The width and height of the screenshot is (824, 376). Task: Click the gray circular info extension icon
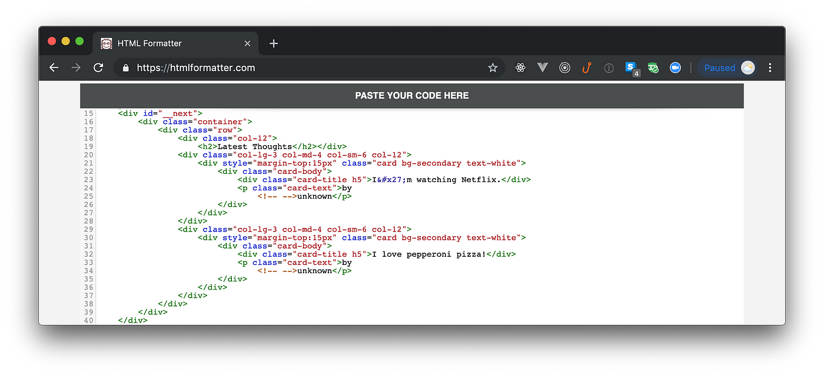point(609,68)
